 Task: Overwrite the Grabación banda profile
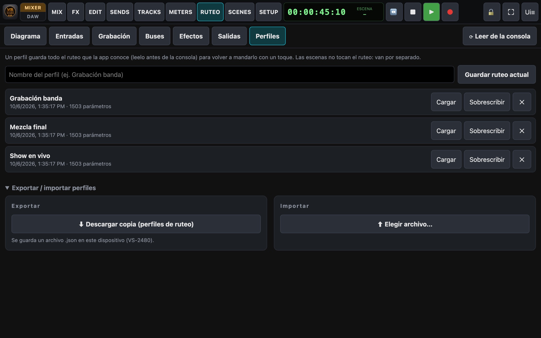487,102
